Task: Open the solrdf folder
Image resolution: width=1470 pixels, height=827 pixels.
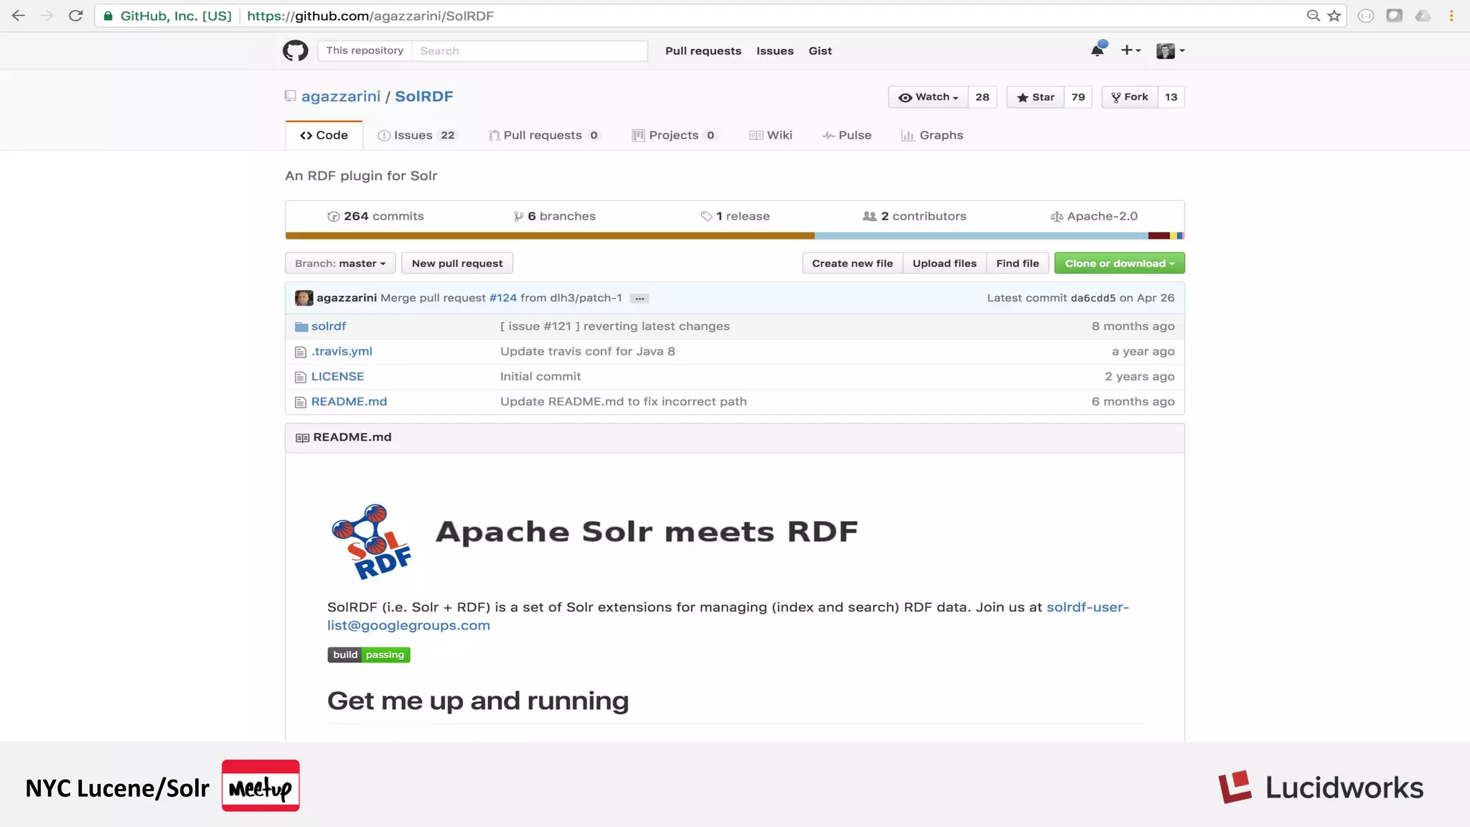Action: click(x=328, y=326)
